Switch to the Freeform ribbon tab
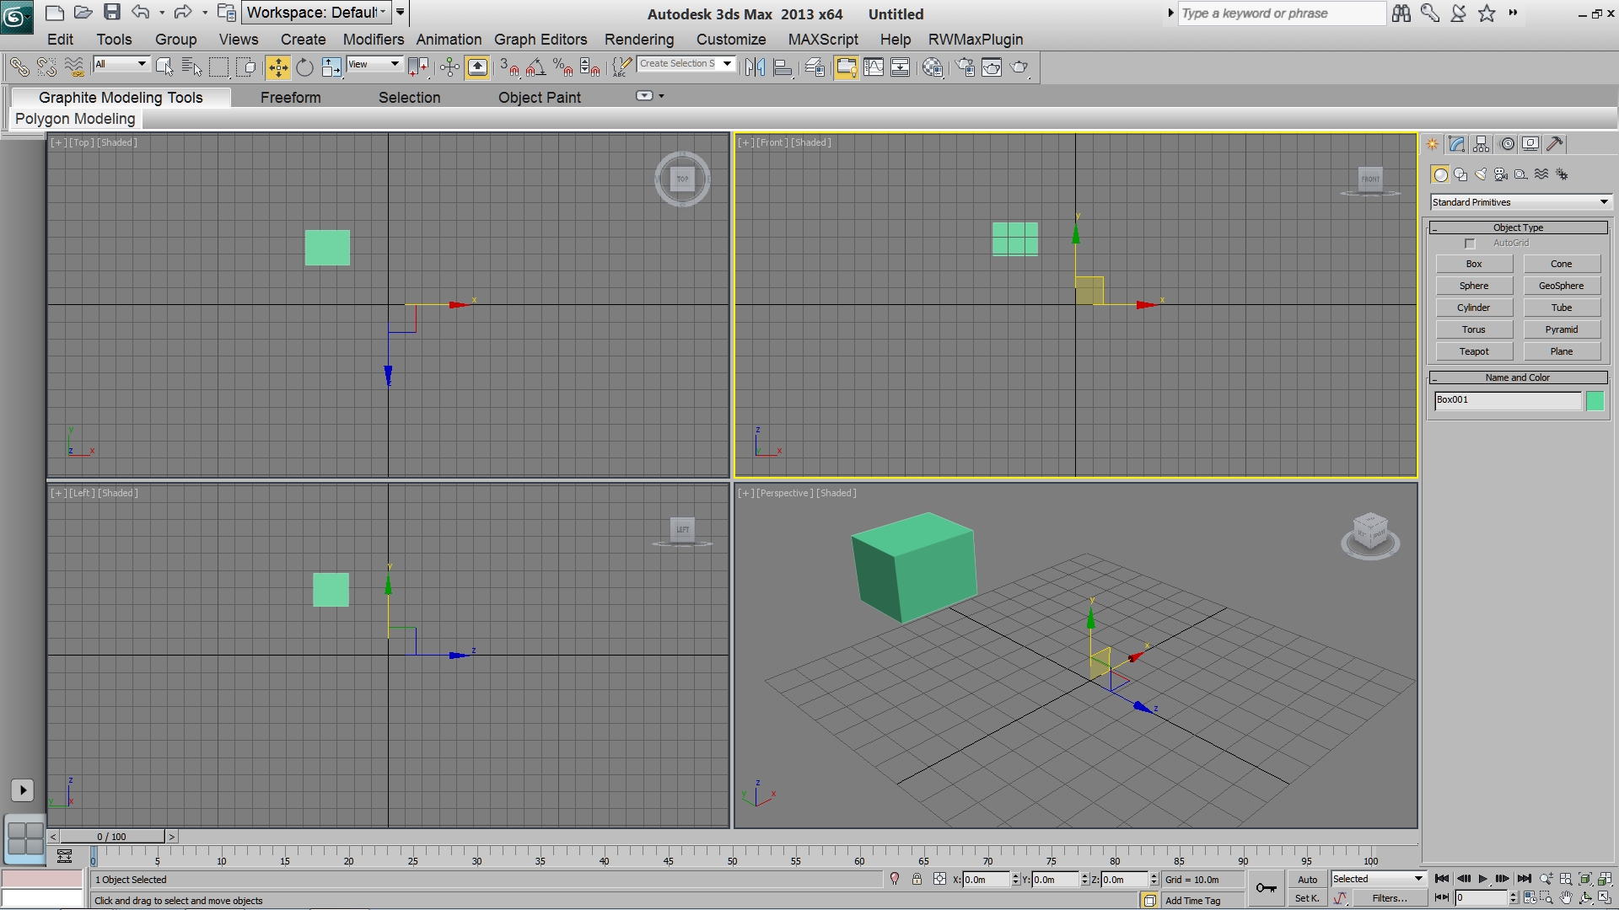 tap(290, 98)
